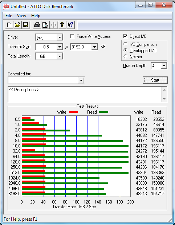
Task: Click the move arrows toolbar icon
Action: 54,25
